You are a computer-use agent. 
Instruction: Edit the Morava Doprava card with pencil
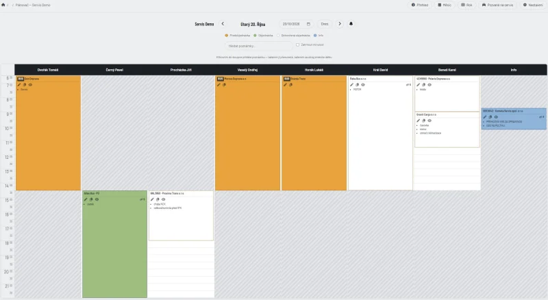219,85
